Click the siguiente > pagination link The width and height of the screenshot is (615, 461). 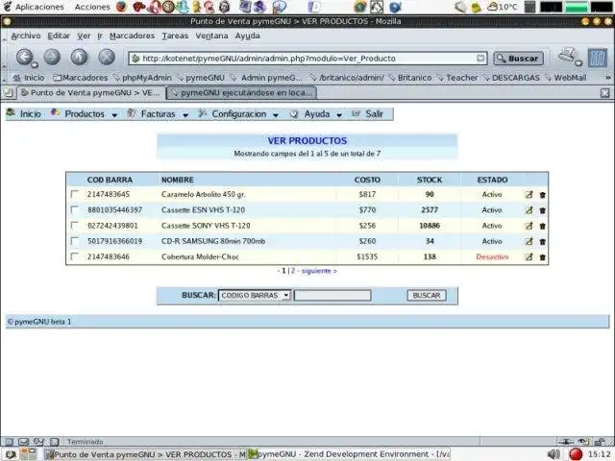[319, 271]
